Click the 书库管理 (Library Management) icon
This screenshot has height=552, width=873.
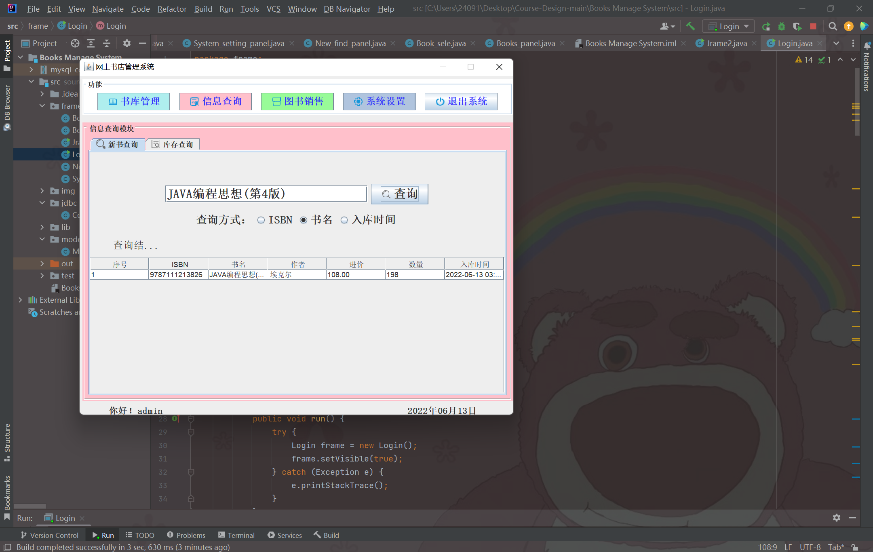tap(133, 101)
